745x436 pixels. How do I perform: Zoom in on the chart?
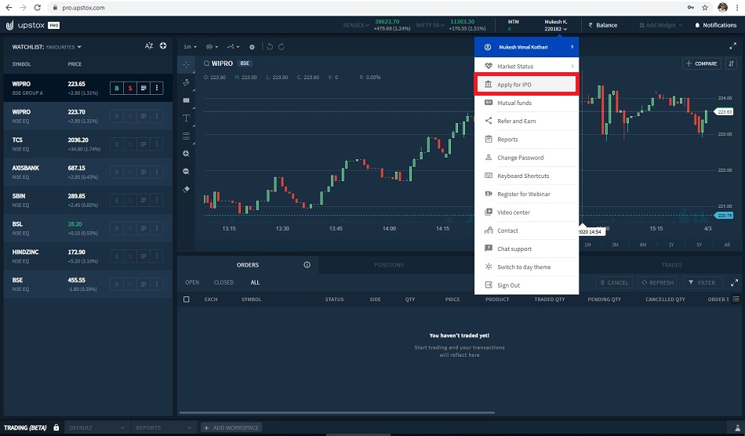tap(187, 154)
